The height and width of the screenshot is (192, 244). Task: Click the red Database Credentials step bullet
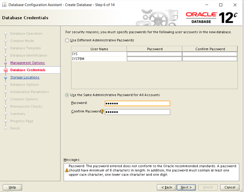6,70
